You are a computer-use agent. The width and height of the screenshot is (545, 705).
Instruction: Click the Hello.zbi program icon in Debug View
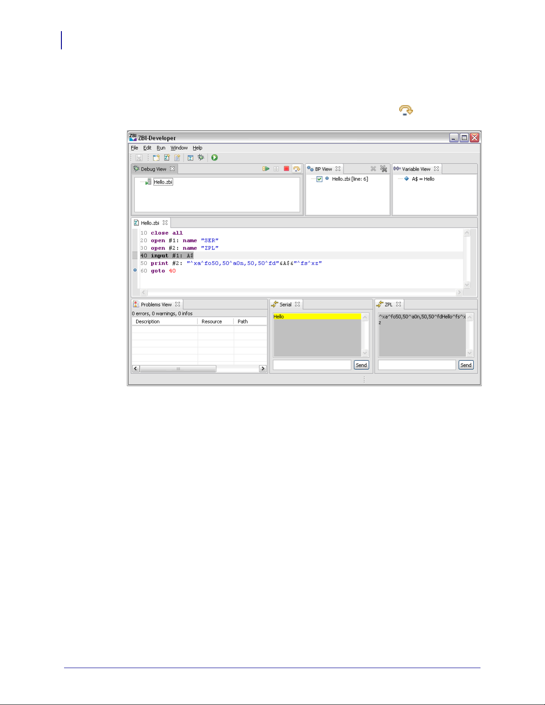pyautogui.click(x=149, y=181)
